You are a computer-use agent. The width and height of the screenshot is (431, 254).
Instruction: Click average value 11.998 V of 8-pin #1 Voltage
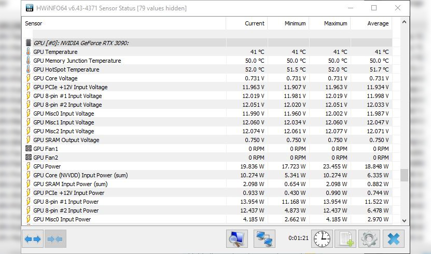coord(378,96)
